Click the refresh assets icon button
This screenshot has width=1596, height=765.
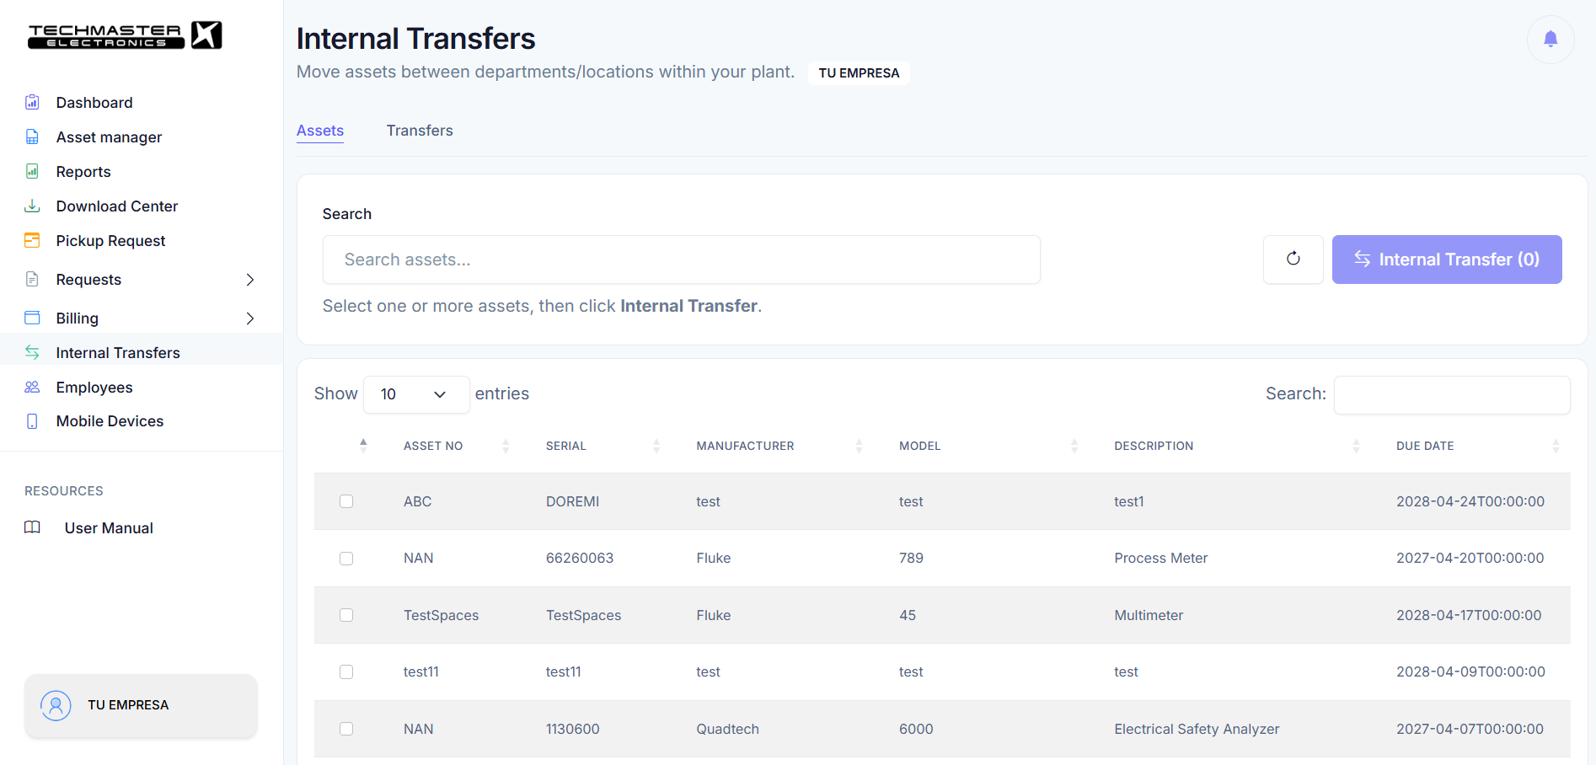pos(1293,259)
